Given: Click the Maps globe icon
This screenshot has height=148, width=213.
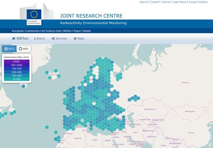Looking at the screenshot, I should [x=75, y=38].
